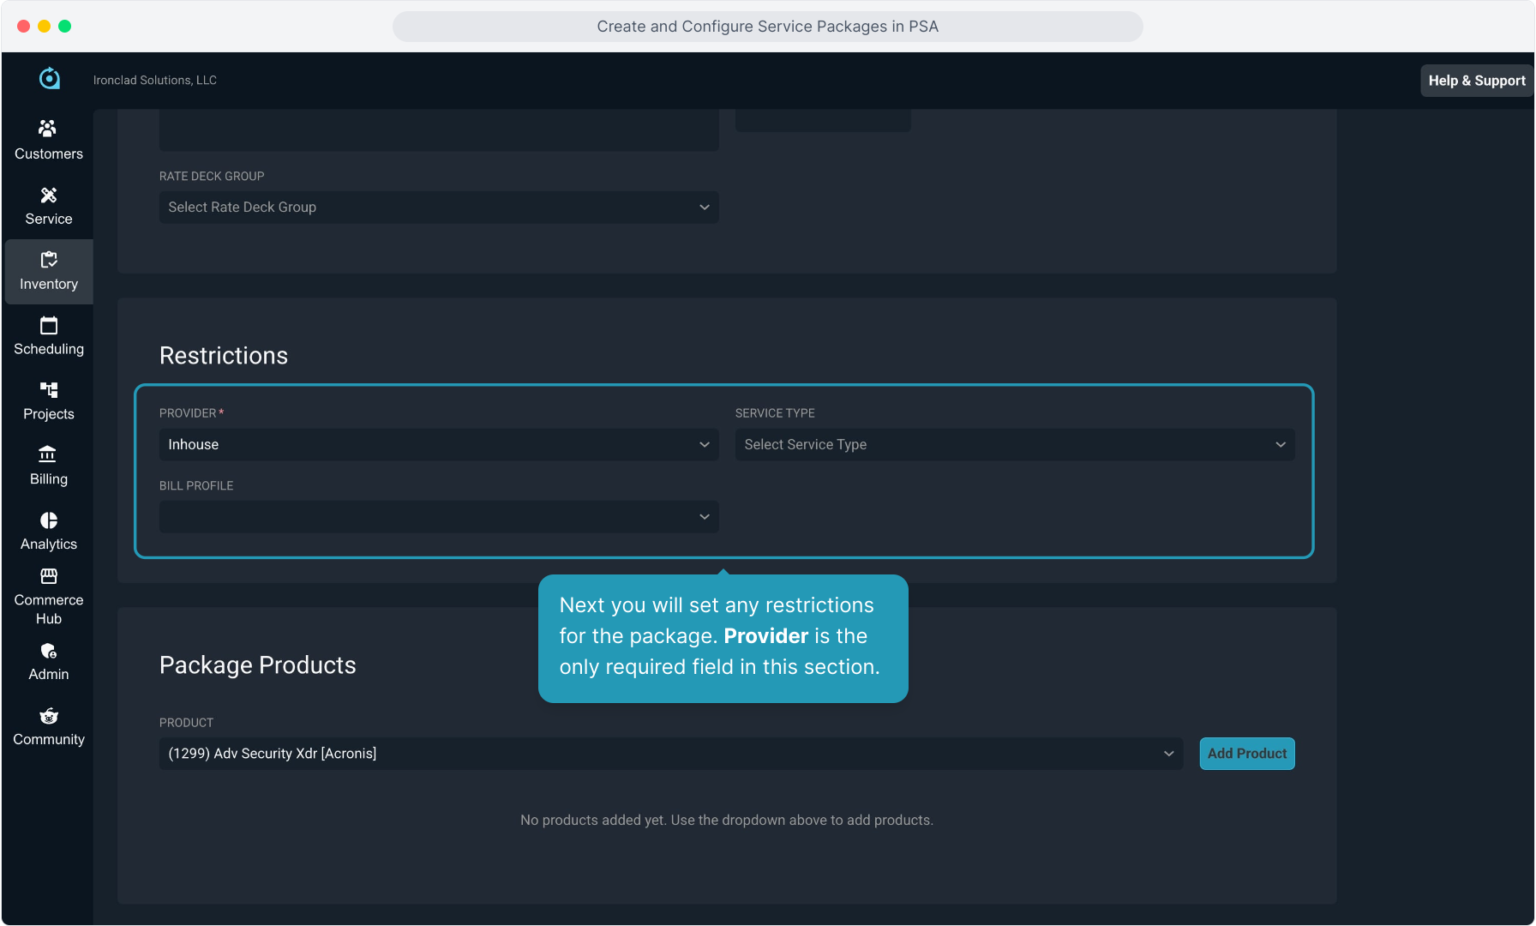Open the Product dropdown with Adv Security Xdr

670,754
